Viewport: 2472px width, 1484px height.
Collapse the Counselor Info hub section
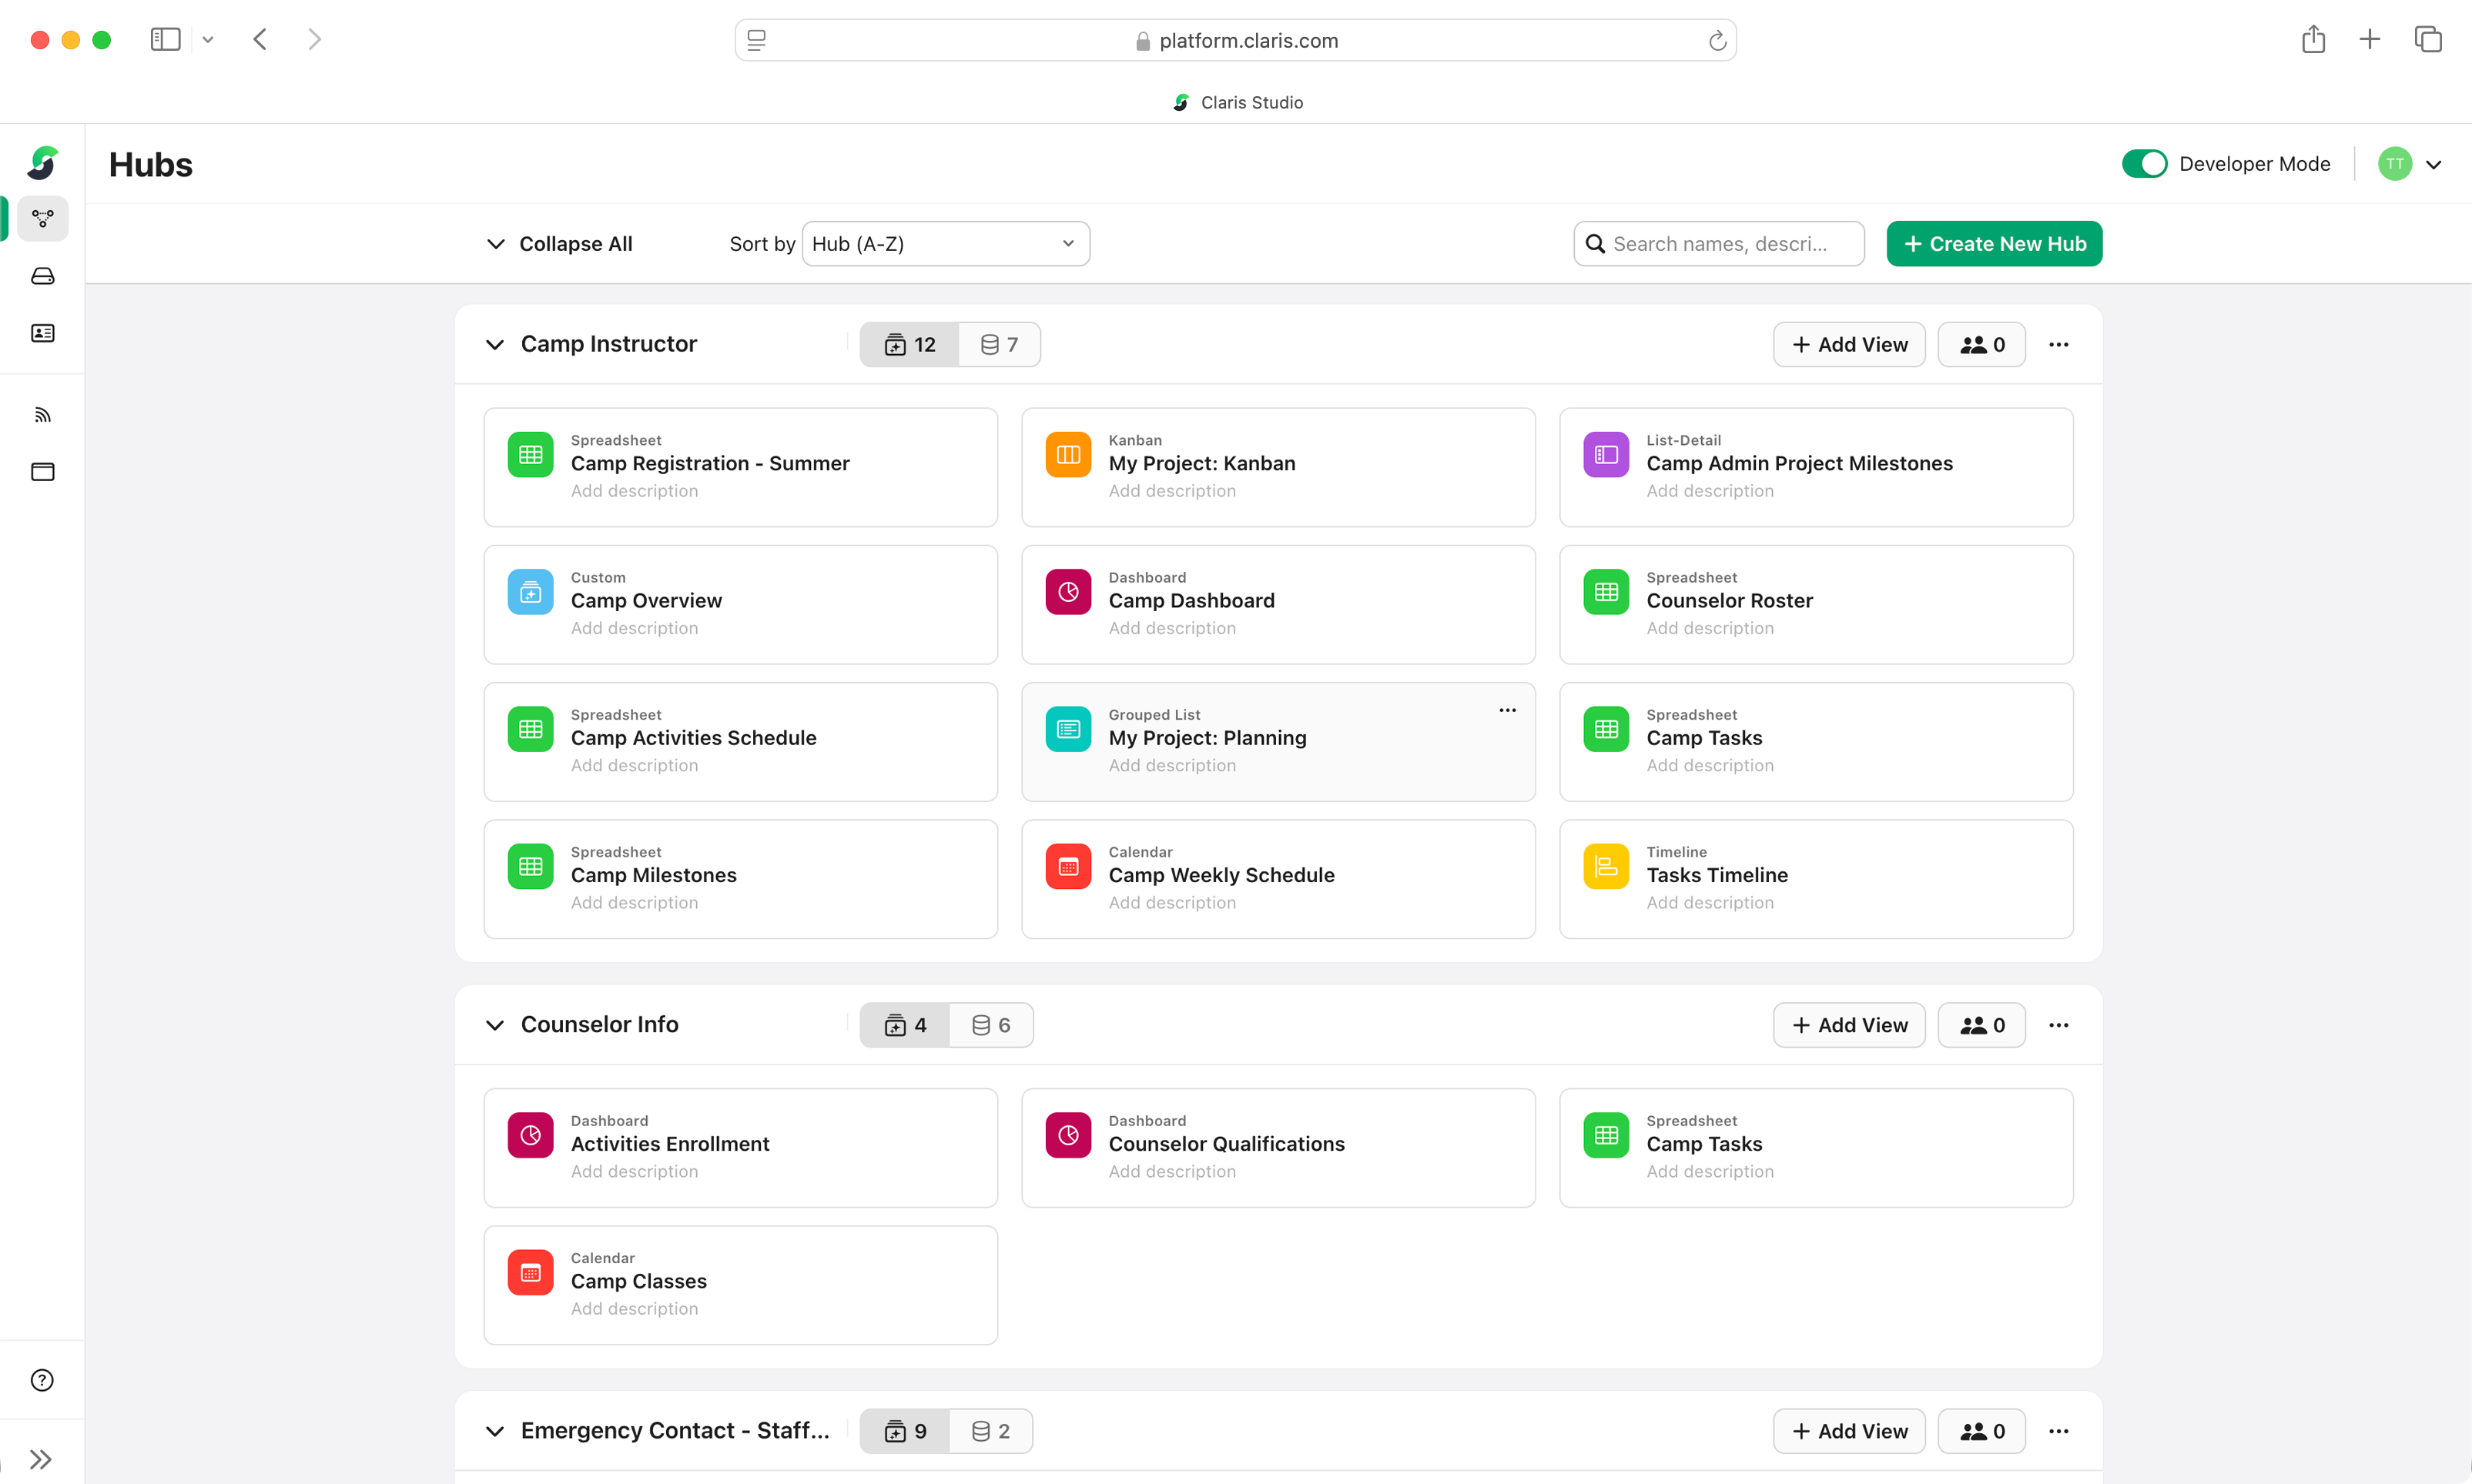click(x=494, y=1025)
